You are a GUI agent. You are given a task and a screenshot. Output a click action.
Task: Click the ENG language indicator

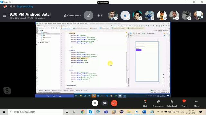click(182, 112)
